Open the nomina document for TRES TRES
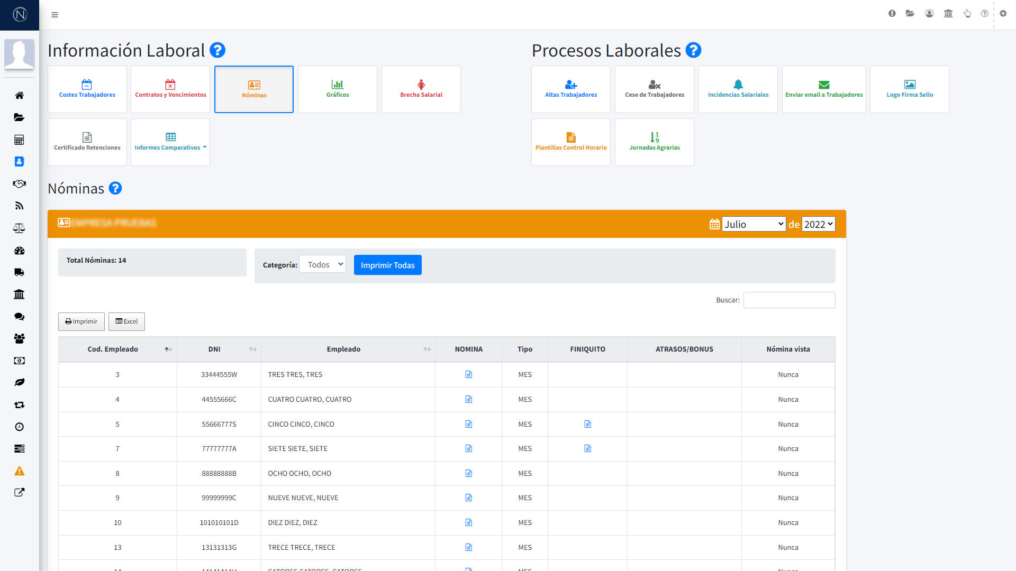 click(468, 374)
